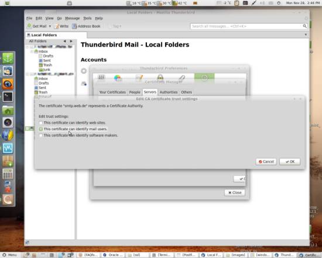Select Inbox of the second account

(x=41, y=79)
